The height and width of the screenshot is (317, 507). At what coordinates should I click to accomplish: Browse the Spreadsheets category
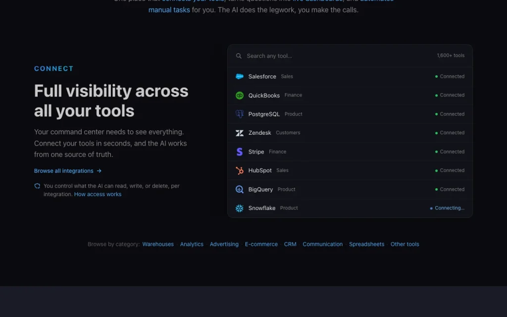coord(367,244)
